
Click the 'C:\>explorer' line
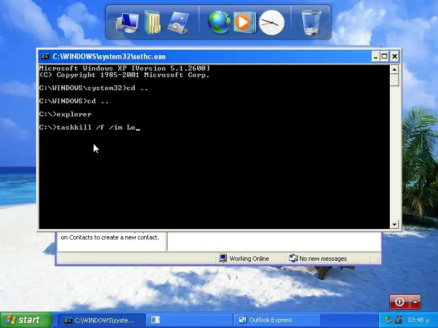[x=65, y=114]
